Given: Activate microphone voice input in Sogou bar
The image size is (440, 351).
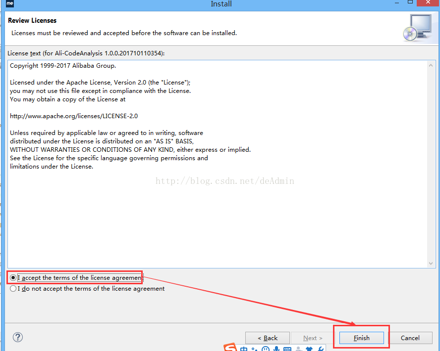Looking at the screenshot, I should (x=276, y=349).
